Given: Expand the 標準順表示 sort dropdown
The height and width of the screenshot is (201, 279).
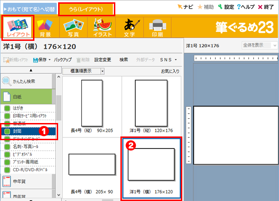Looking at the screenshot, I should (86, 71).
